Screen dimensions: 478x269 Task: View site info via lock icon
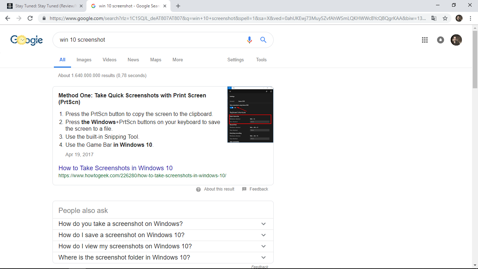point(44,18)
